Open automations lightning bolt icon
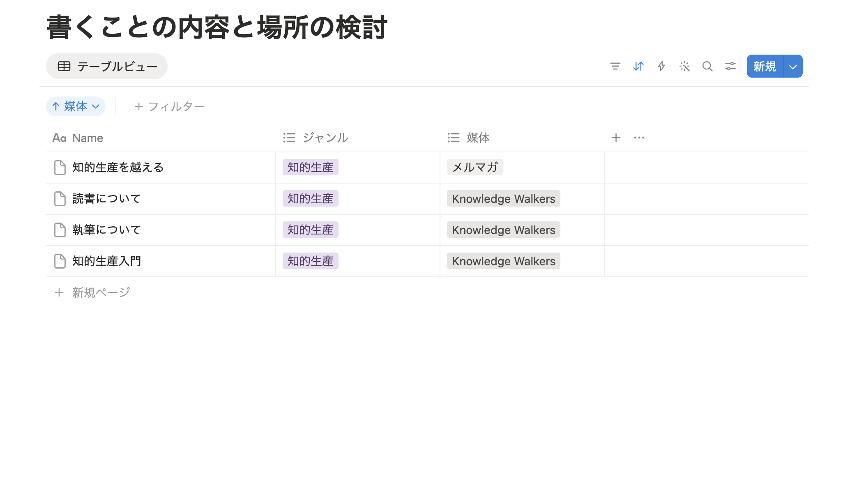The image size is (857, 478). coord(661,66)
